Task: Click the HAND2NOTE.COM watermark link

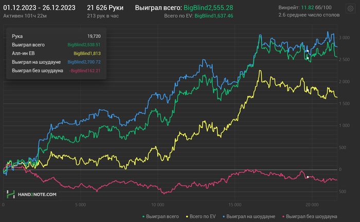Action: 37,195
